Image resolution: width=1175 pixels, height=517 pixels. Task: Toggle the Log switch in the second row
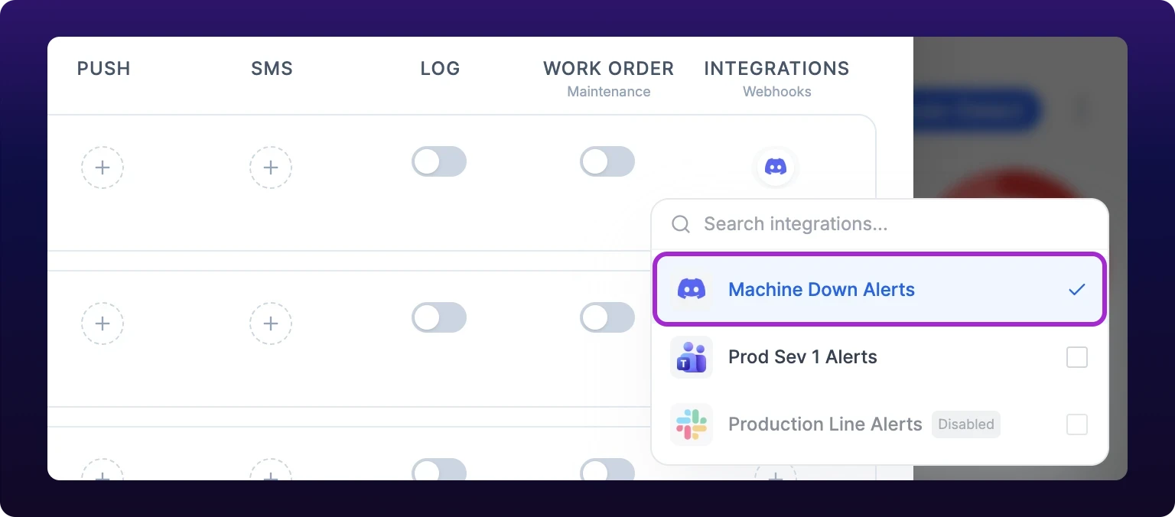[x=439, y=317]
